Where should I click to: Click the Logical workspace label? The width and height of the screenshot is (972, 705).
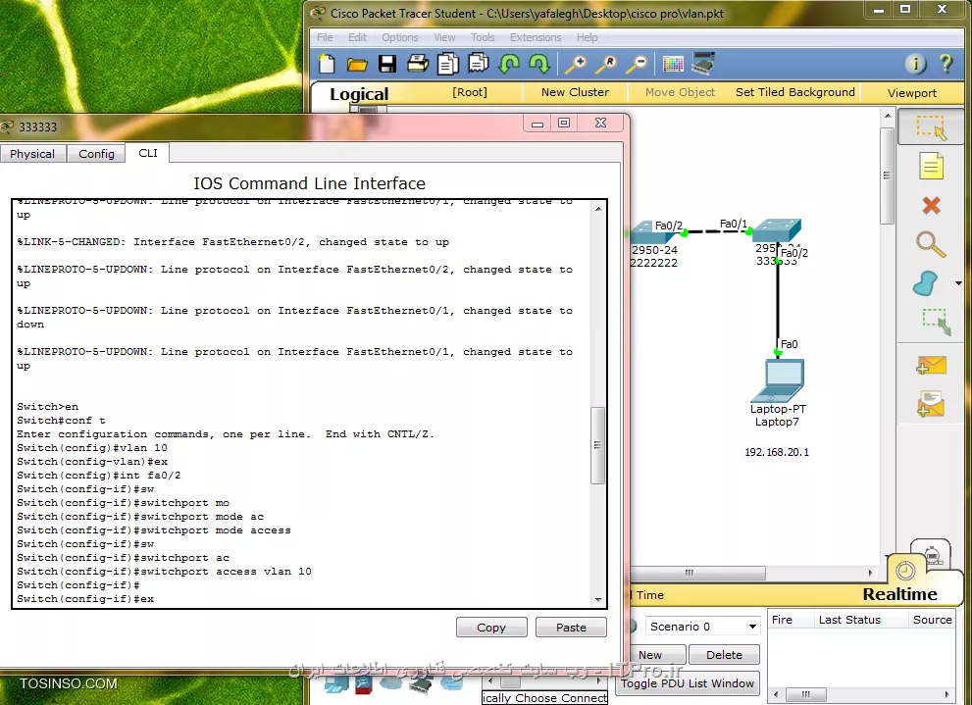(x=359, y=94)
